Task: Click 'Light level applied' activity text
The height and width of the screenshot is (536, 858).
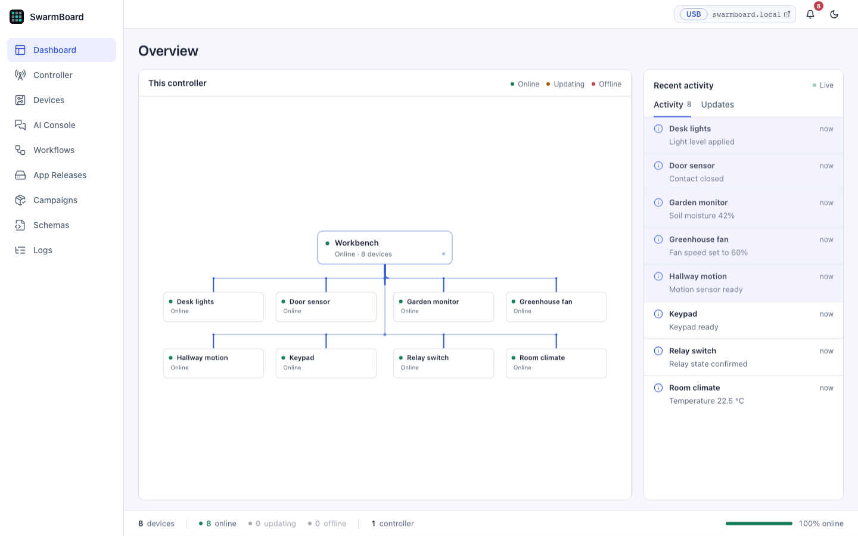Action: (x=701, y=142)
